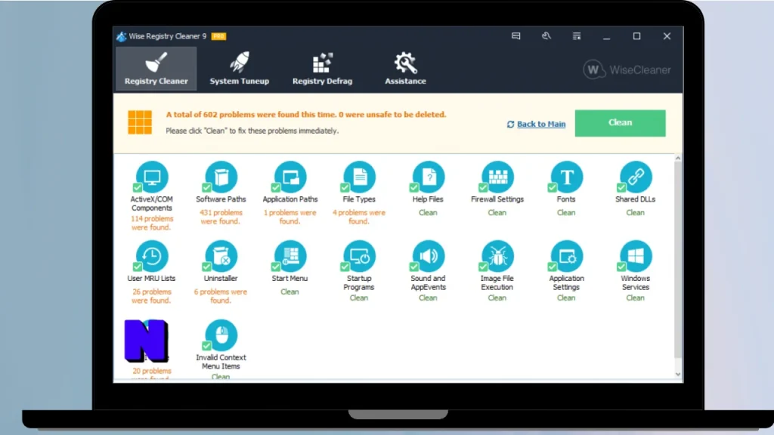Uncheck the Software Paths checkbox
This screenshot has width=774, height=435.
point(207,187)
